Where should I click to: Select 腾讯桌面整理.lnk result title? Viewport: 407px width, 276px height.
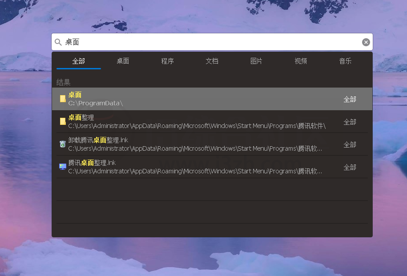tap(92, 163)
